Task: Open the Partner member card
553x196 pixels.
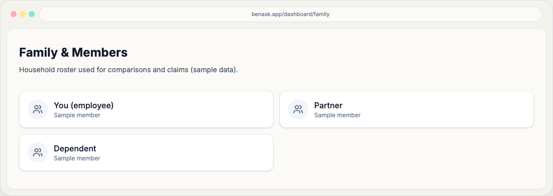Action: (x=407, y=109)
